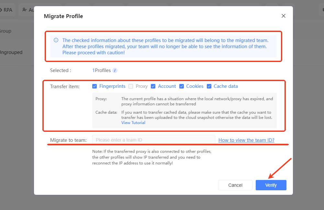
Task: Uncheck the Fingerprints checkbox
Action: point(95,86)
